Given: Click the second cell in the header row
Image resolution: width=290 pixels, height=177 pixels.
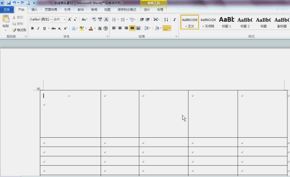Looking at the screenshot, I should coord(120,114).
